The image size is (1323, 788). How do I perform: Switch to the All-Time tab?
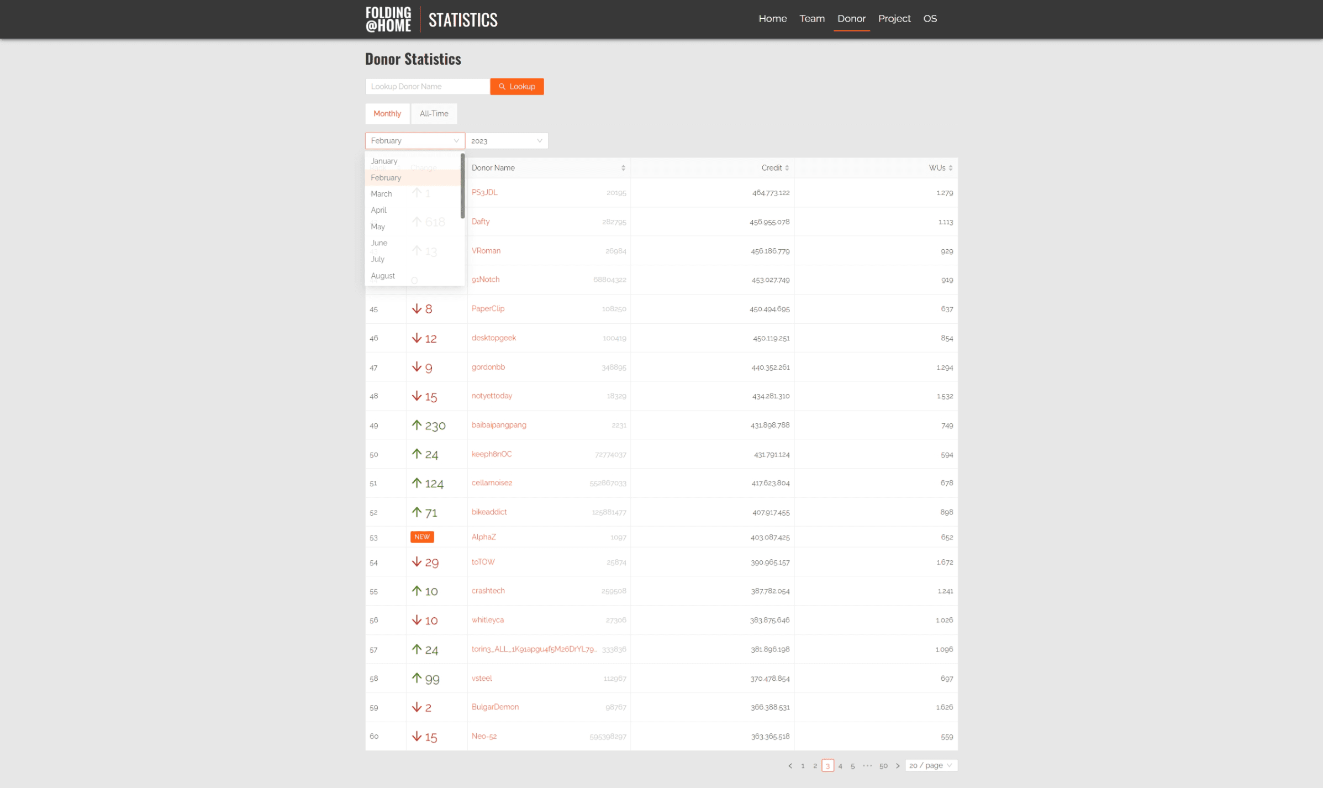[434, 114]
